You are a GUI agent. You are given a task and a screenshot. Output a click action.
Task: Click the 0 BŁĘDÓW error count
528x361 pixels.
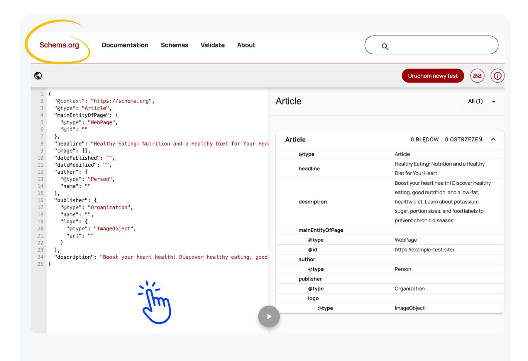click(424, 139)
